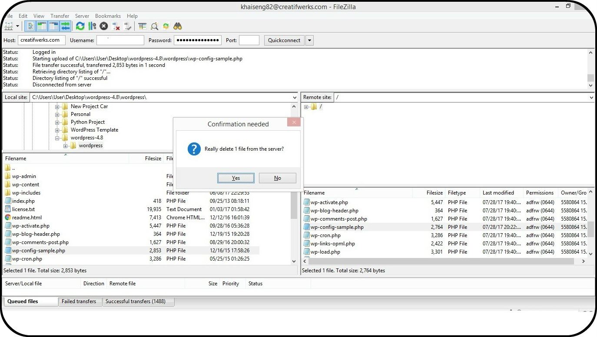Viewport: 597px width, 337px height.
Task: Open the Remote site path dropdown
Action: 591,97
